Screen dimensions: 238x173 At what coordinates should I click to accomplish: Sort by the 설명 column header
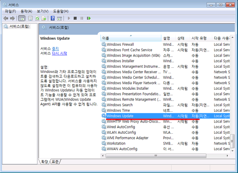point(168,38)
